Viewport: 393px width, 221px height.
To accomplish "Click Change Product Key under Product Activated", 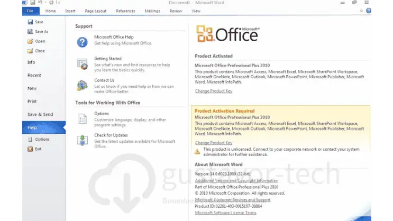I will 214,91.
